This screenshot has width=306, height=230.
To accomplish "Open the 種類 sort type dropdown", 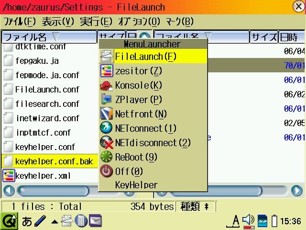I will 196,206.
